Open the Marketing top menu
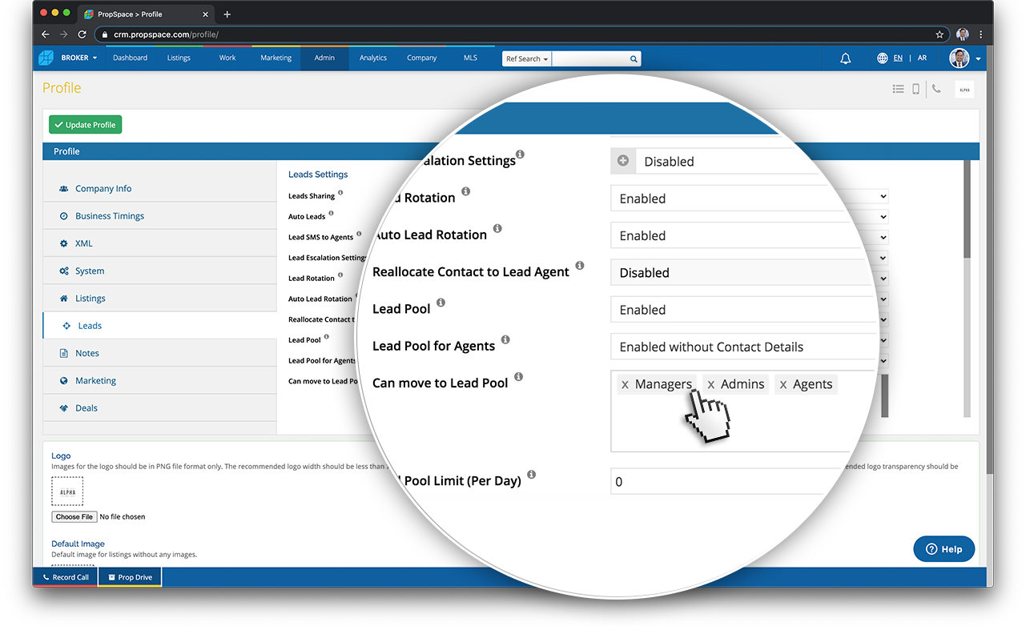Image resolution: width=1026 pixels, height=626 pixels. pos(276,58)
